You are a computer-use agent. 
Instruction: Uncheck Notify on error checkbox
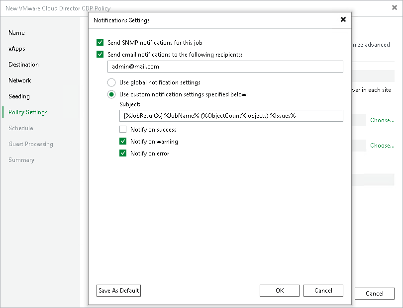[123, 153]
